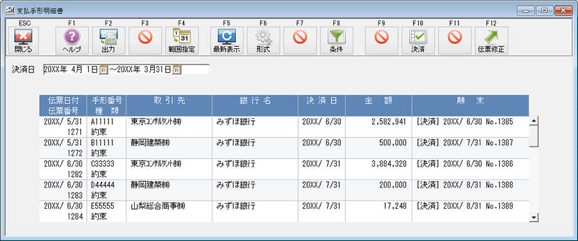This screenshot has width=578, height=241.
Task: Click the 顛末 column header
Action: point(470,105)
